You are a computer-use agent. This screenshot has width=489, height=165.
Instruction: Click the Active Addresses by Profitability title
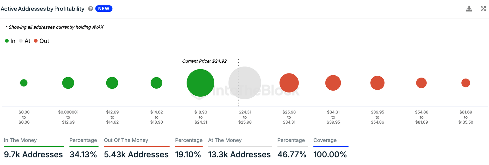tap(43, 9)
